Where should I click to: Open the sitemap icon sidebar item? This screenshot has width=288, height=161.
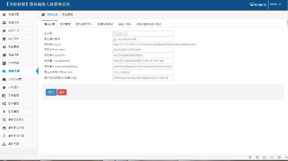point(4,144)
